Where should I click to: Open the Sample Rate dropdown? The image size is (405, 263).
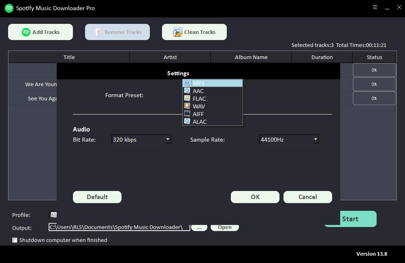click(315, 140)
